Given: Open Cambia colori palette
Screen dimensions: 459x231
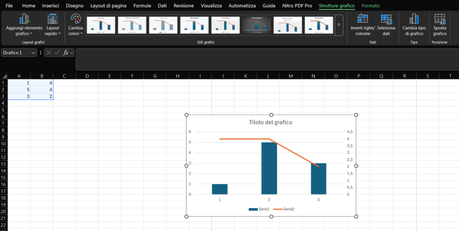Looking at the screenshot, I should pyautogui.click(x=76, y=19).
